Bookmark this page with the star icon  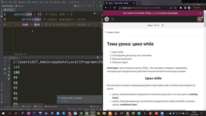click(x=175, y=8)
